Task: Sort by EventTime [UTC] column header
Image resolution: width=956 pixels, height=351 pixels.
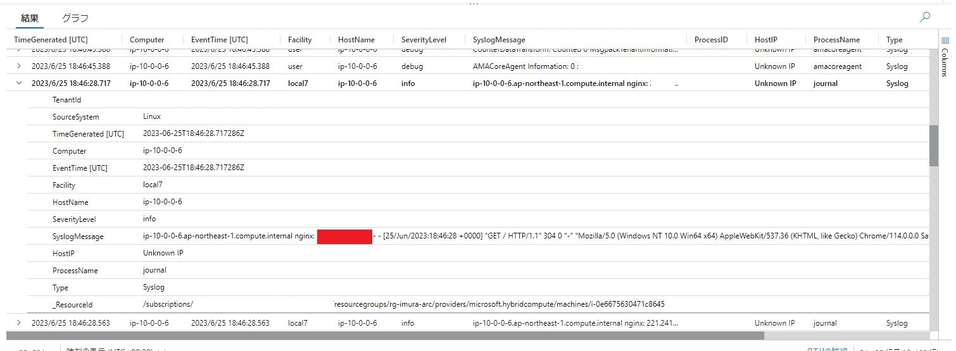Action: (220, 39)
